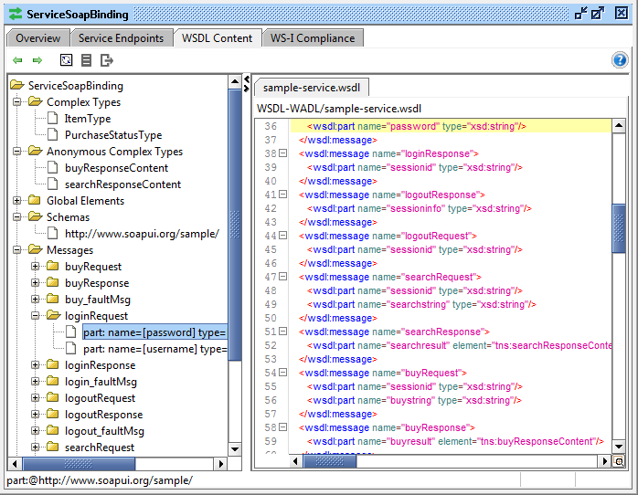This screenshot has height=495, width=638.
Task: Click the export WSDL icon
Action: point(107,60)
